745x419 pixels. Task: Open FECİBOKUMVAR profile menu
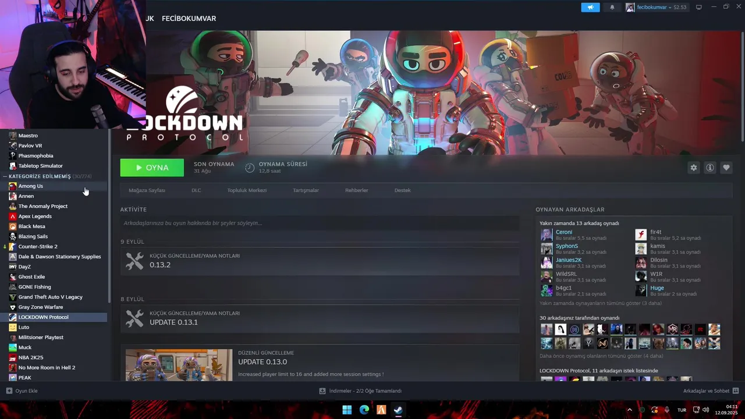pos(189,19)
